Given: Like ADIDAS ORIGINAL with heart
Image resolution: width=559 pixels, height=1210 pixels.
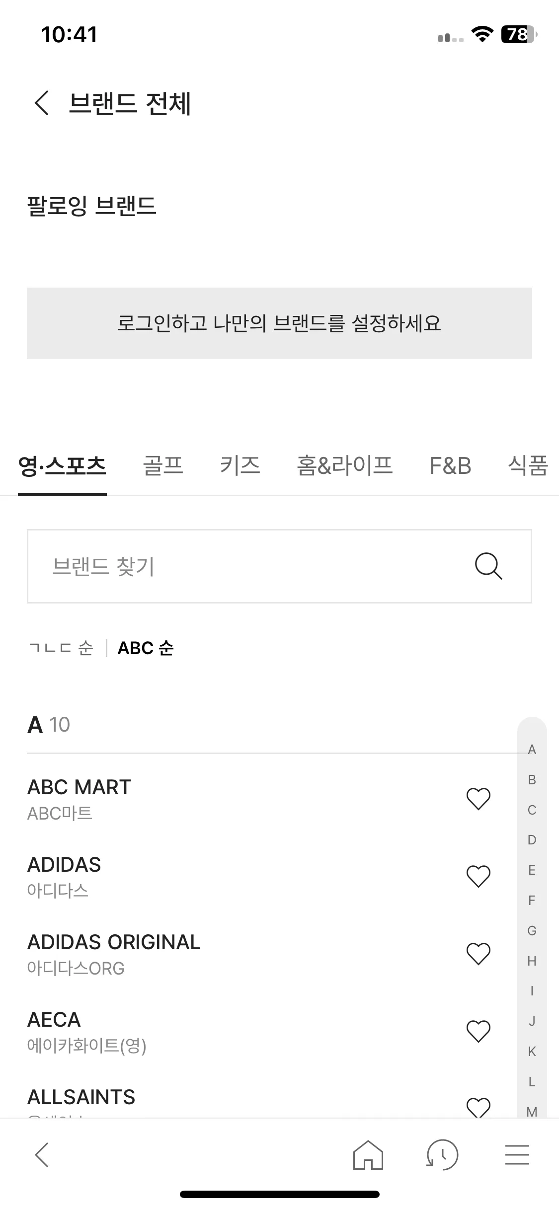Looking at the screenshot, I should 479,954.
